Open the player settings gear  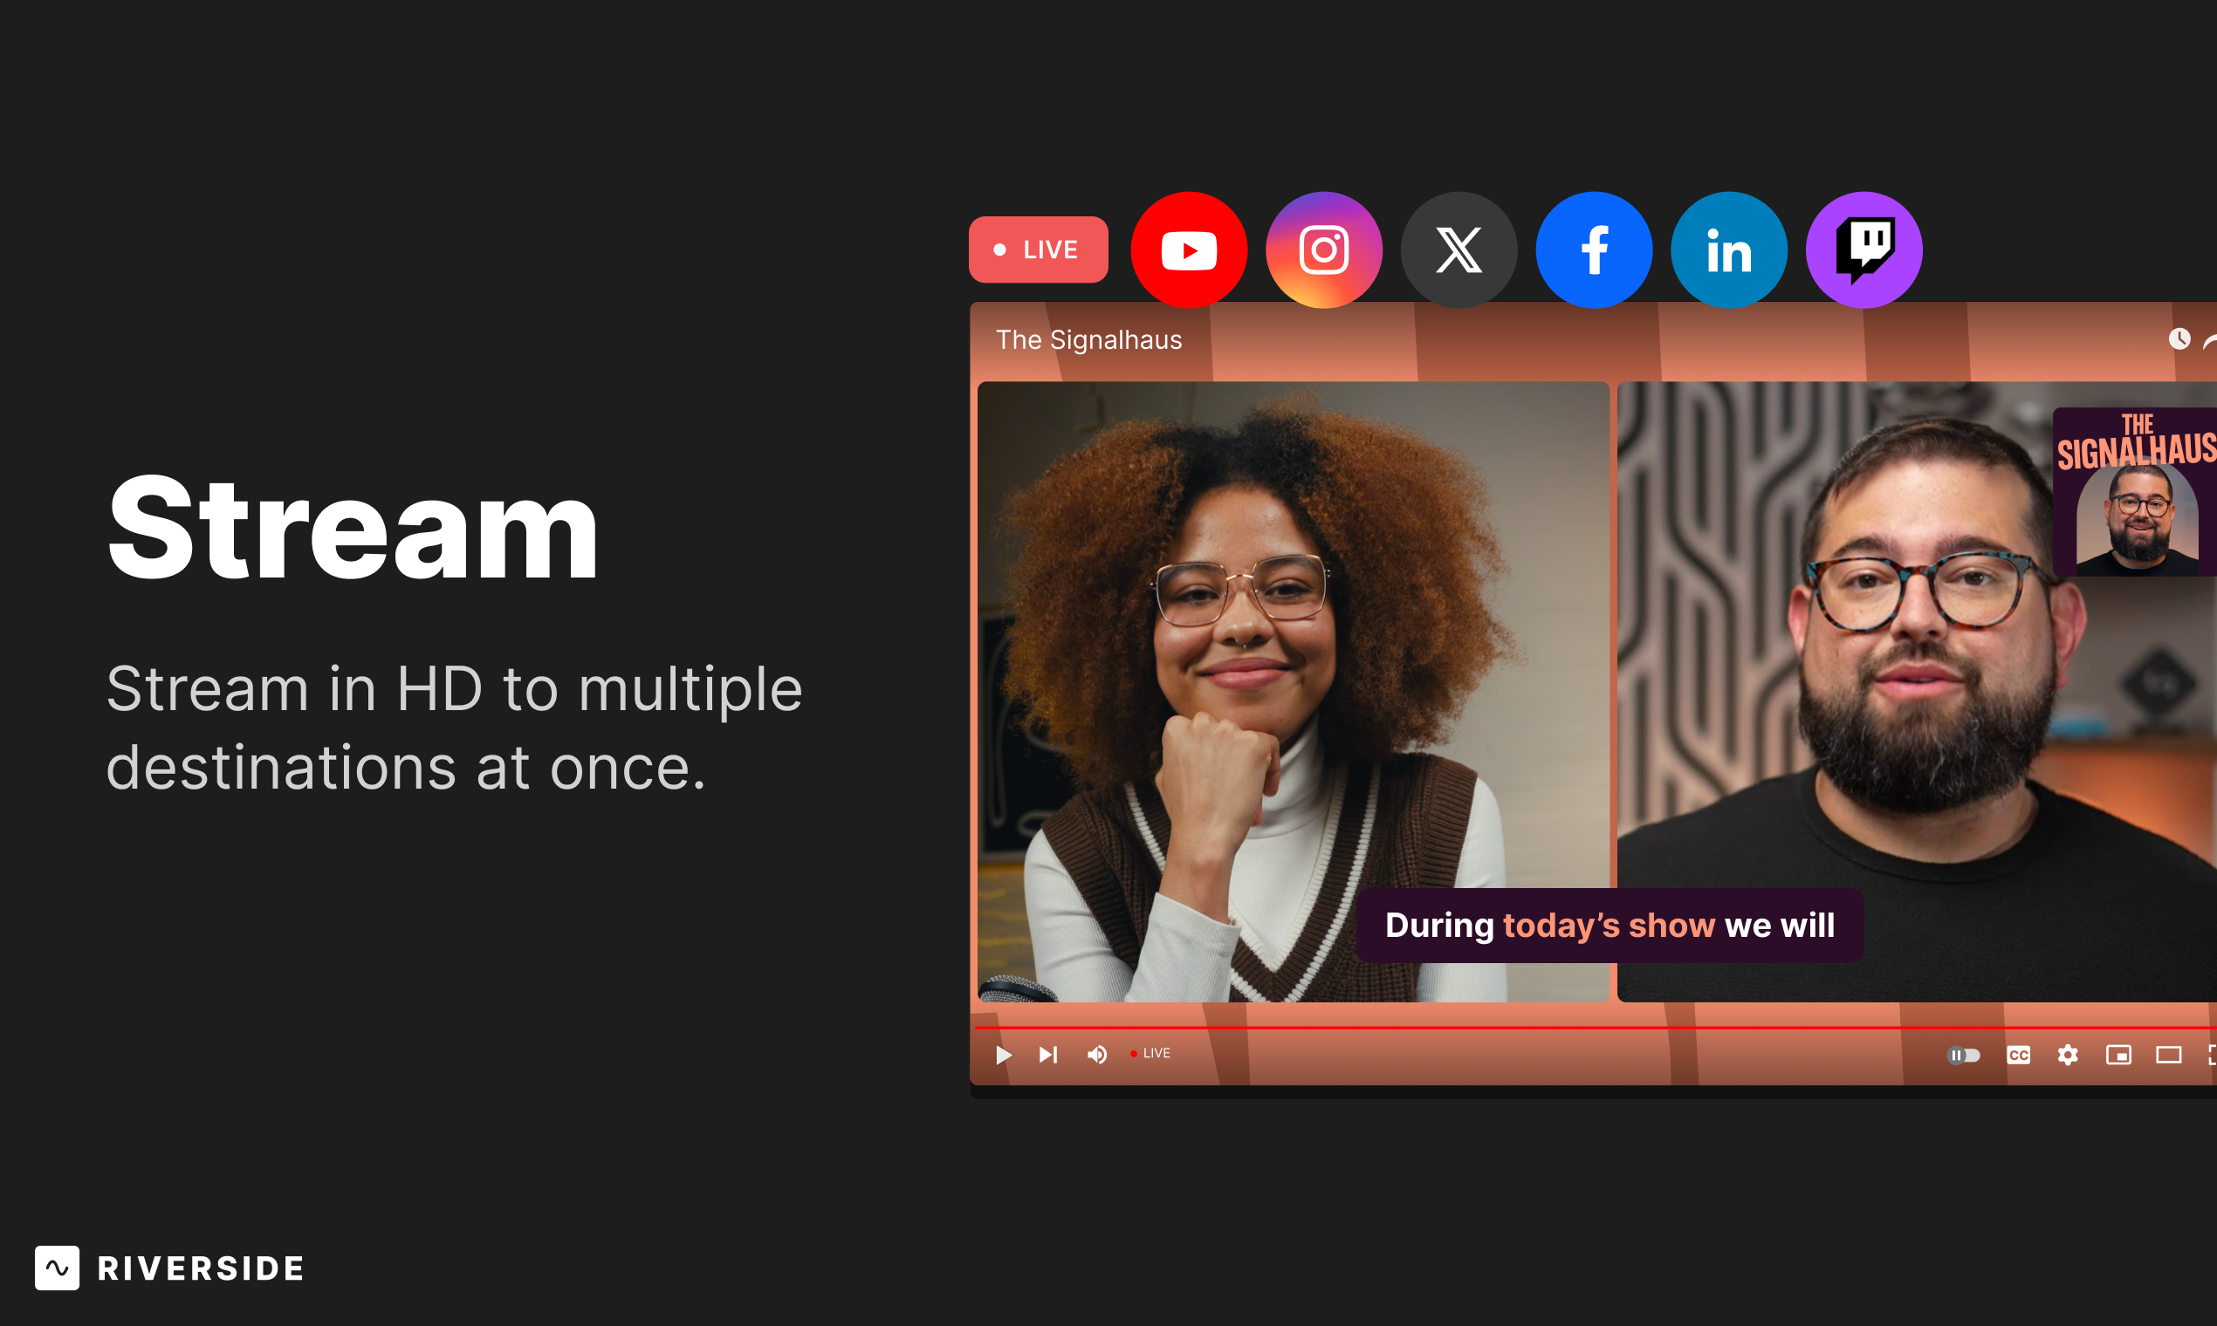(2068, 1056)
